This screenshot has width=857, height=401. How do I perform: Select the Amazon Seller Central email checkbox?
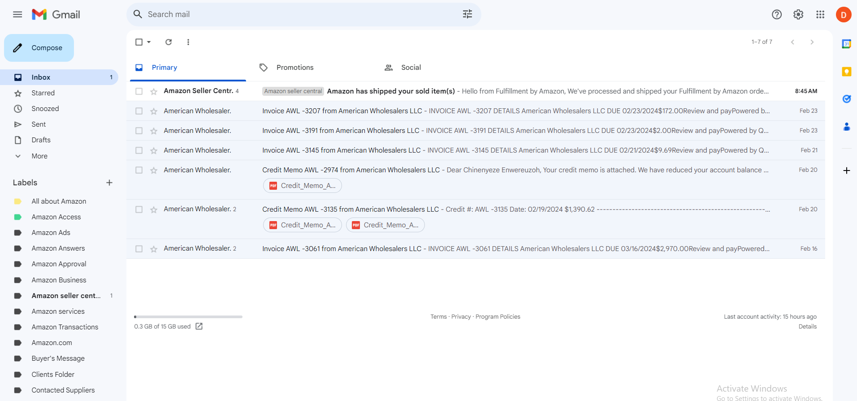(x=139, y=91)
